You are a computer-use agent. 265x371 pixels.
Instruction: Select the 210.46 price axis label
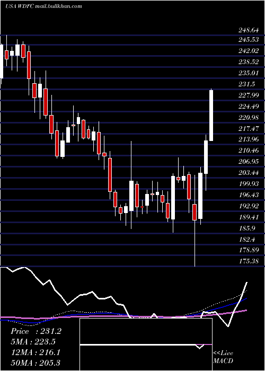(x=249, y=151)
